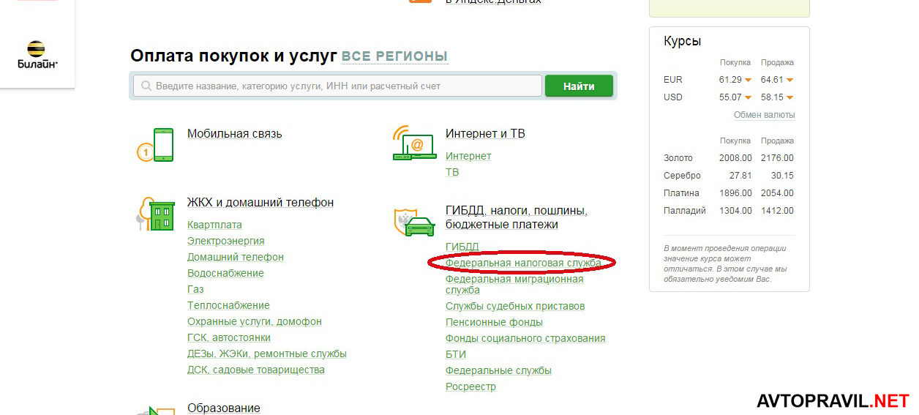
Task: Click the Золото row label
Action: click(x=678, y=158)
